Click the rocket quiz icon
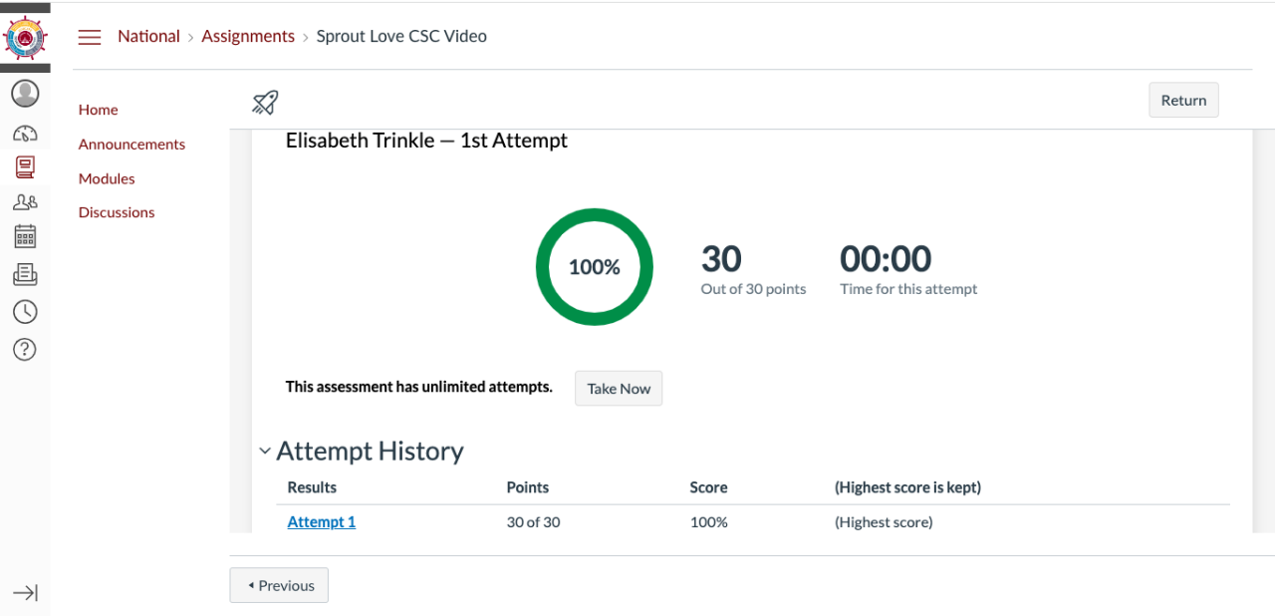 265,101
